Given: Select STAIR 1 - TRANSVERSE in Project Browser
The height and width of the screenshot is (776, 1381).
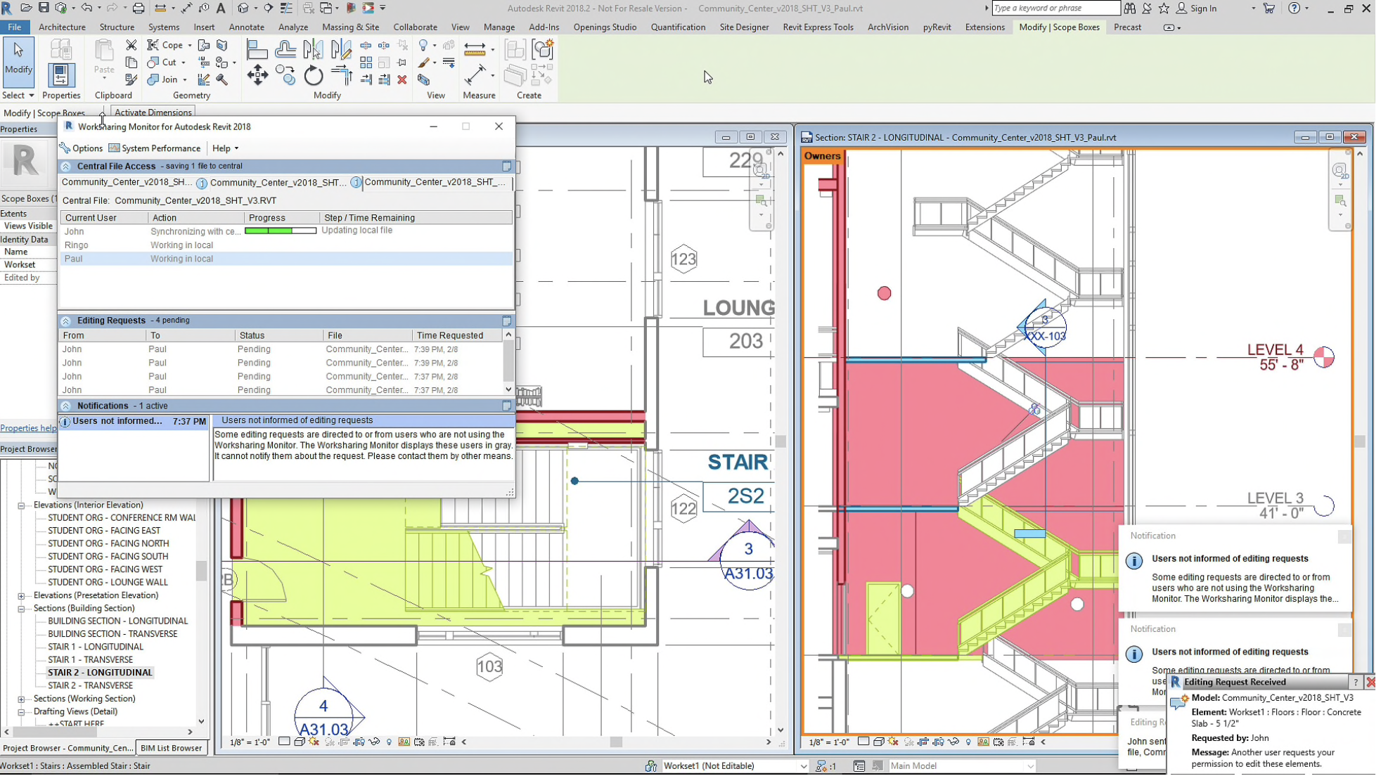Looking at the screenshot, I should tap(90, 659).
